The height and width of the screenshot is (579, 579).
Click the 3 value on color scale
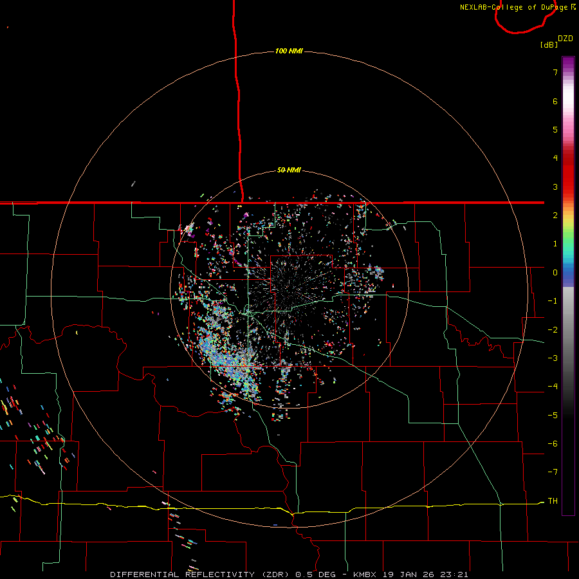(555, 187)
